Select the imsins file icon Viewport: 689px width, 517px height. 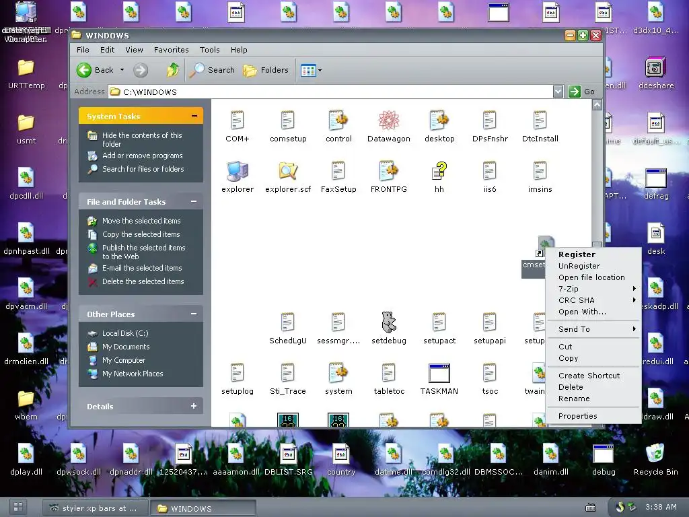pos(540,177)
